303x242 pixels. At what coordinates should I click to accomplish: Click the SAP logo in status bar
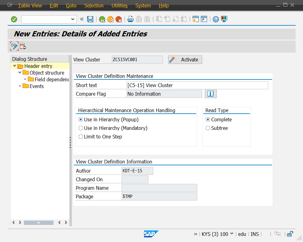click(151, 234)
